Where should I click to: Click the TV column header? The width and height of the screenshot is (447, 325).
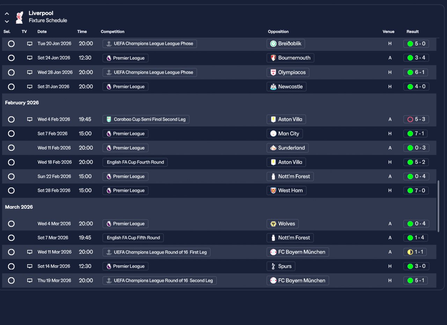(24, 31)
